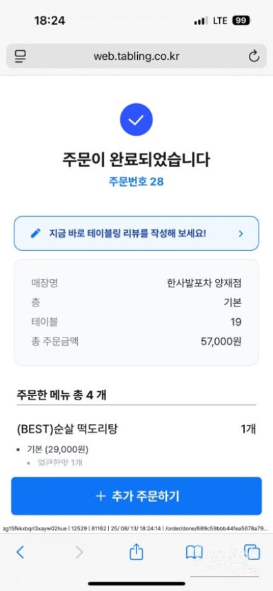Open the reader/page menu icon in address bar
The image size is (273, 591).
point(20,56)
